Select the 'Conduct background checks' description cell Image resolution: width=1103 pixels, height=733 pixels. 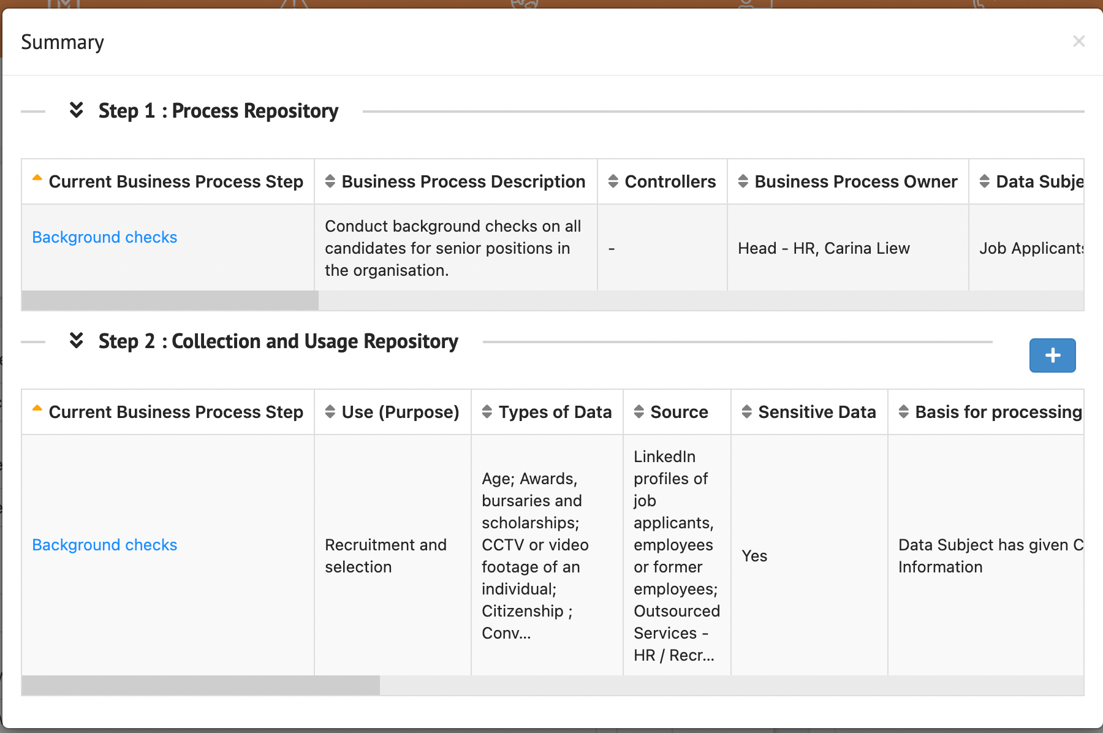(455, 248)
